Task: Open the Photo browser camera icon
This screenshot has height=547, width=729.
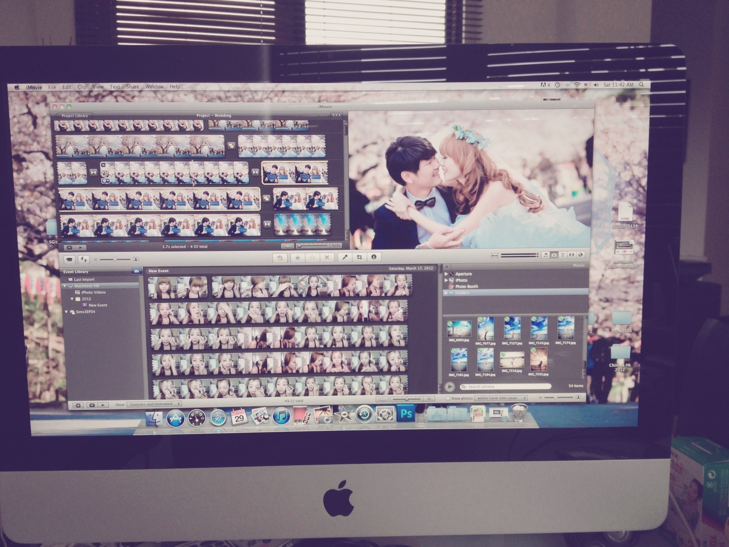Action: (554, 255)
